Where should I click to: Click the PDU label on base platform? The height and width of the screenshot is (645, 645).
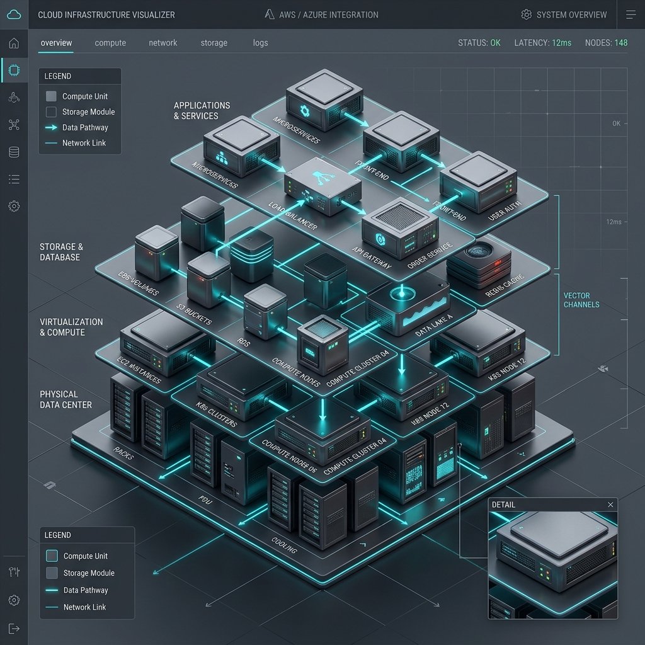pyautogui.click(x=205, y=499)
